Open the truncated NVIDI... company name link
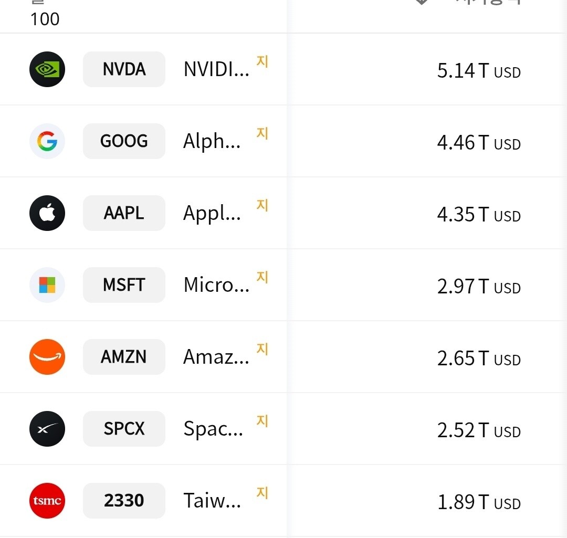The width and height of the screenshot is (567, 538). (x=216, y=69)
